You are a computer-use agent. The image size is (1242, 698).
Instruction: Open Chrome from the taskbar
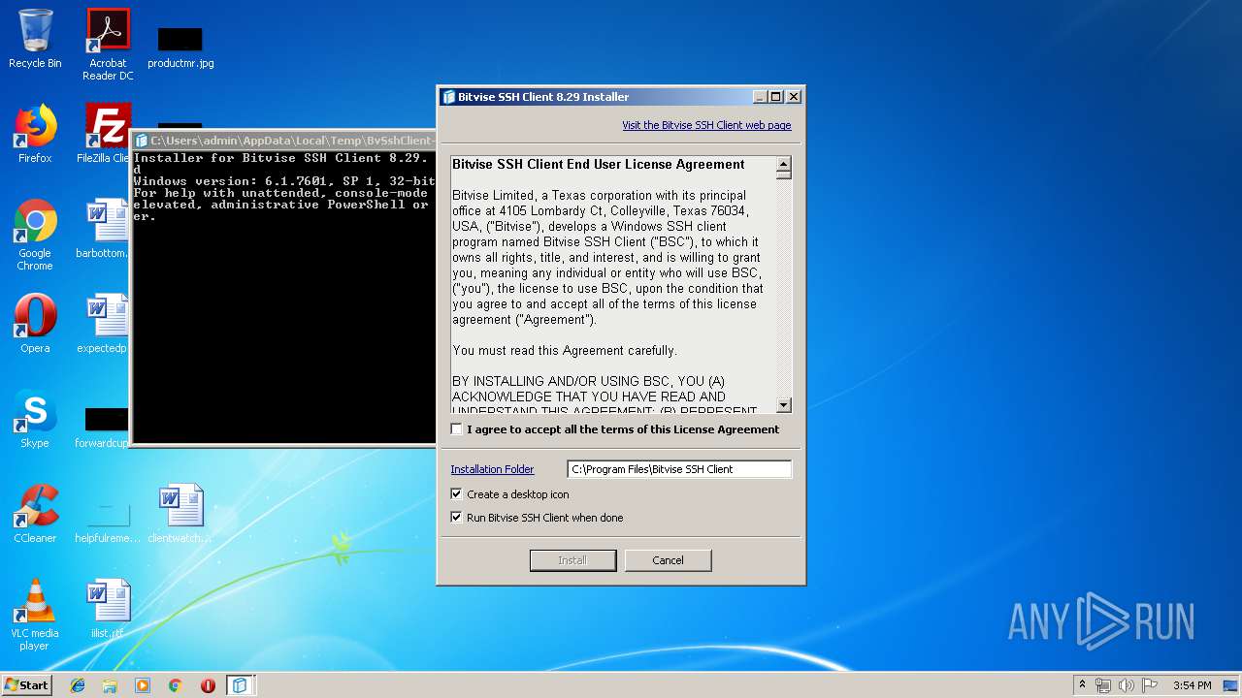click(x=176, y=685)
